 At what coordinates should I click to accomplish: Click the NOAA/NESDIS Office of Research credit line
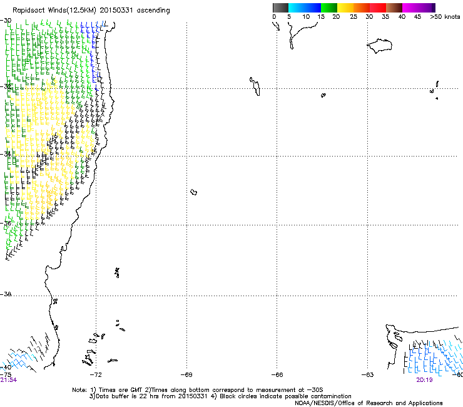click(x=369, y=403)
